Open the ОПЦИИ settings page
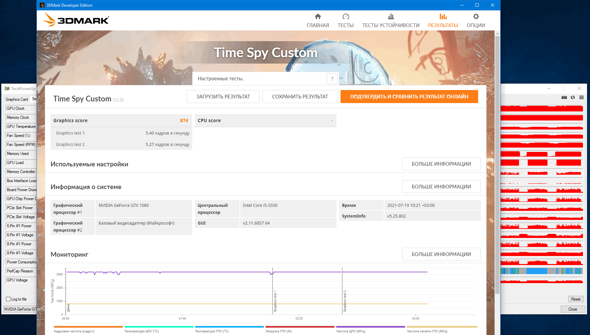Screen dimensions: 590x335 pos(476,21)
